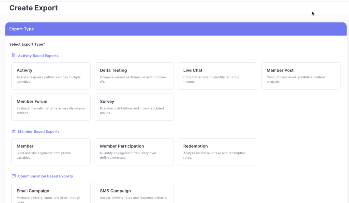Click the Member Based Exports heading
349x203 pixels.
(x=39, y=131)
